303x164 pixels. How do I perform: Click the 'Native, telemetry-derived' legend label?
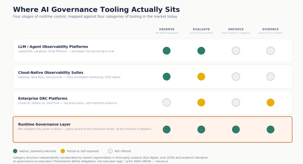click(38, 151)
